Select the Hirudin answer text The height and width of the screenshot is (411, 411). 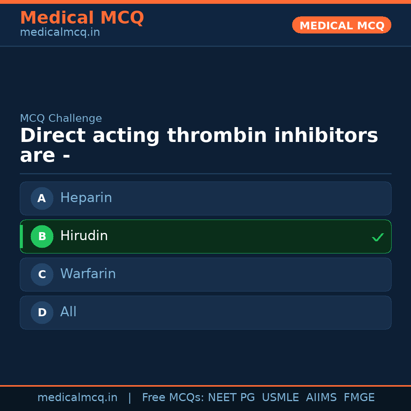click(x=84, y=236)
